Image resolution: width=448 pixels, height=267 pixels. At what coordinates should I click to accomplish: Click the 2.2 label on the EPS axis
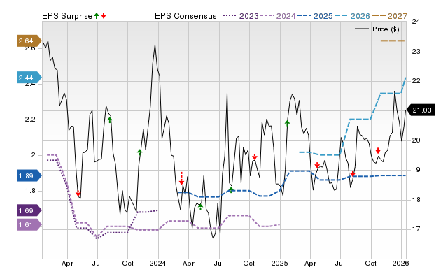pyautogui.click(x=30, y=120)
